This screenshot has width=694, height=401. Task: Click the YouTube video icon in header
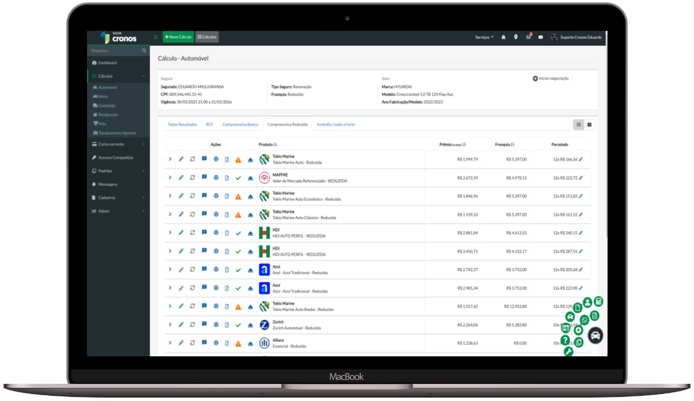[541, 37]
